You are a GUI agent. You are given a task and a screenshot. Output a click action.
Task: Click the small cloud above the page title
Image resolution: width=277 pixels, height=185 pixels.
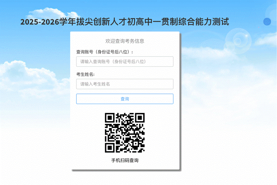pos(53,13)
